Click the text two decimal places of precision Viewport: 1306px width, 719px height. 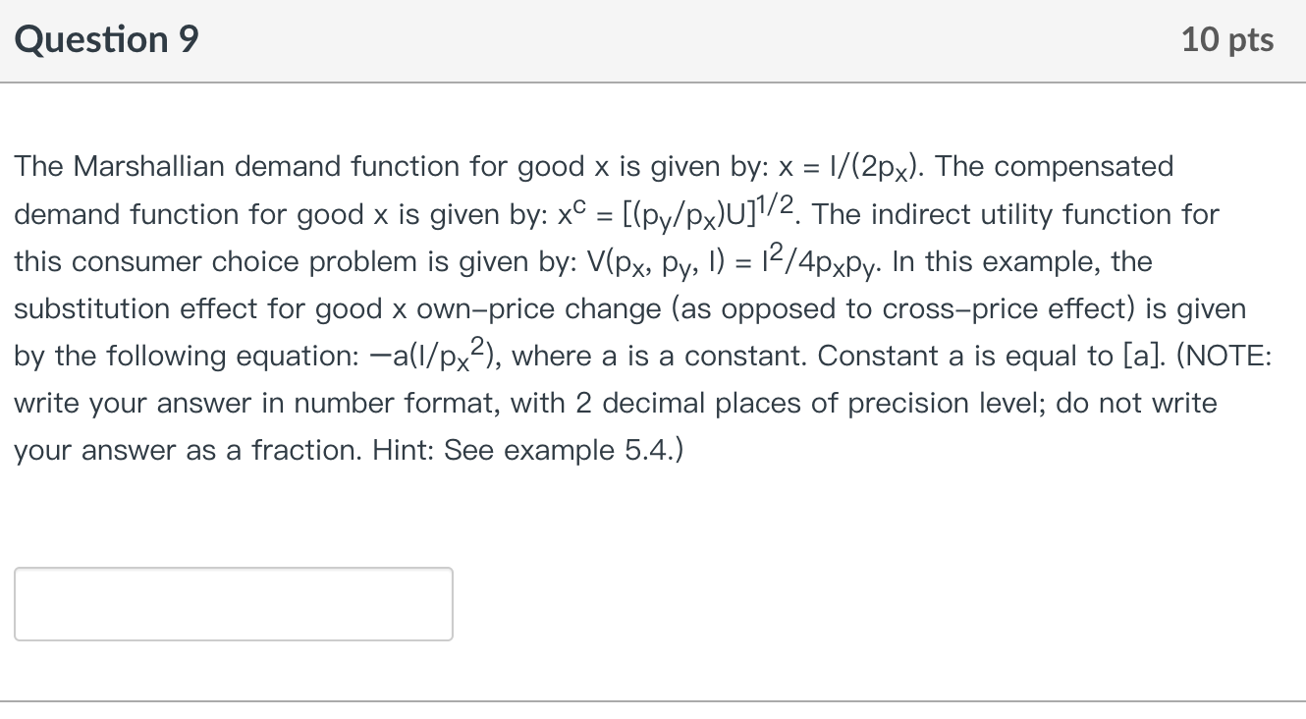pos(802,403)
